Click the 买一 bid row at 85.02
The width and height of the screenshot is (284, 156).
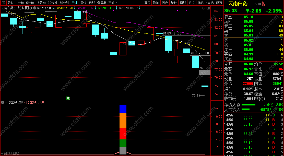pos(254,40)
